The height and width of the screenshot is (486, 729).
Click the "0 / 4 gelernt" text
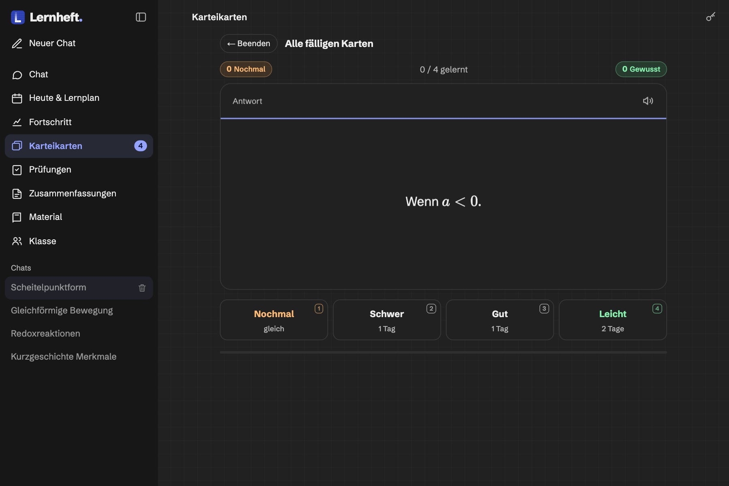pos(443,70)
